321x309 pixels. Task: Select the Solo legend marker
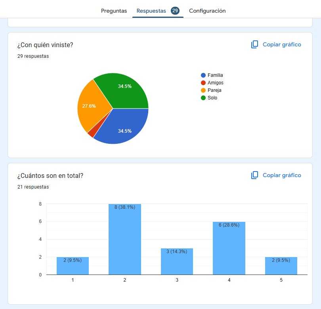tap(203, 97)
